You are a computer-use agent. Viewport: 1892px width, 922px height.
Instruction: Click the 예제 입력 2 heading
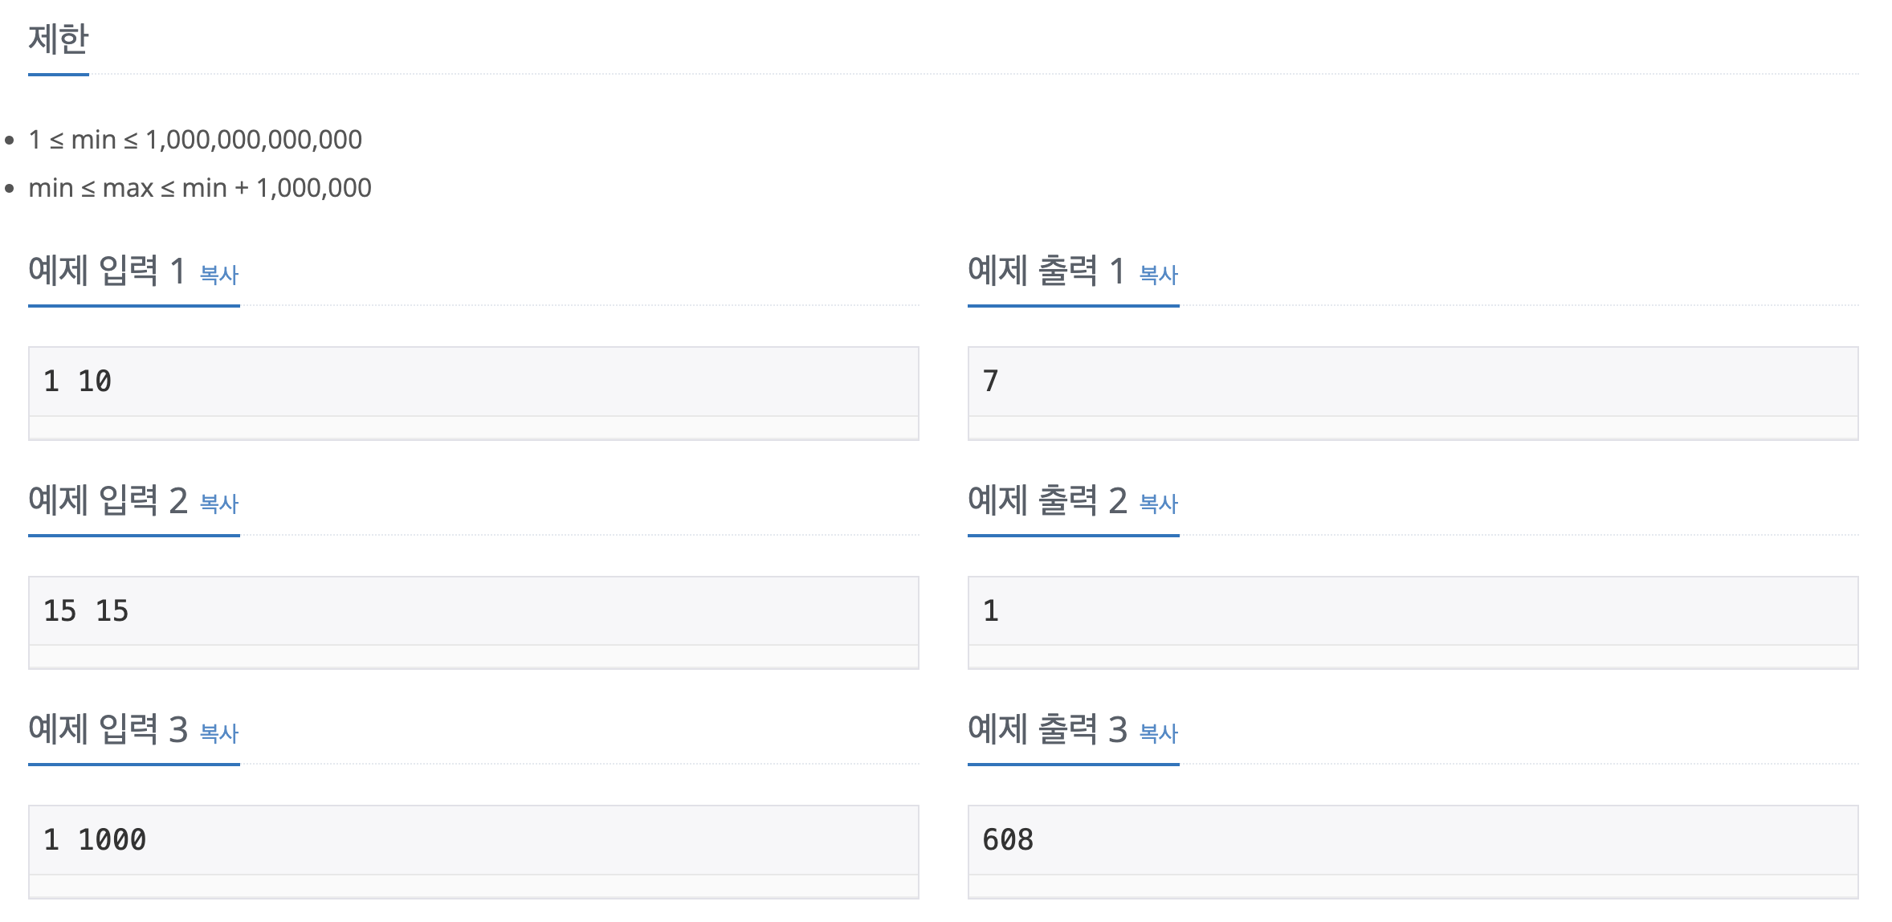tap(108, 500)
